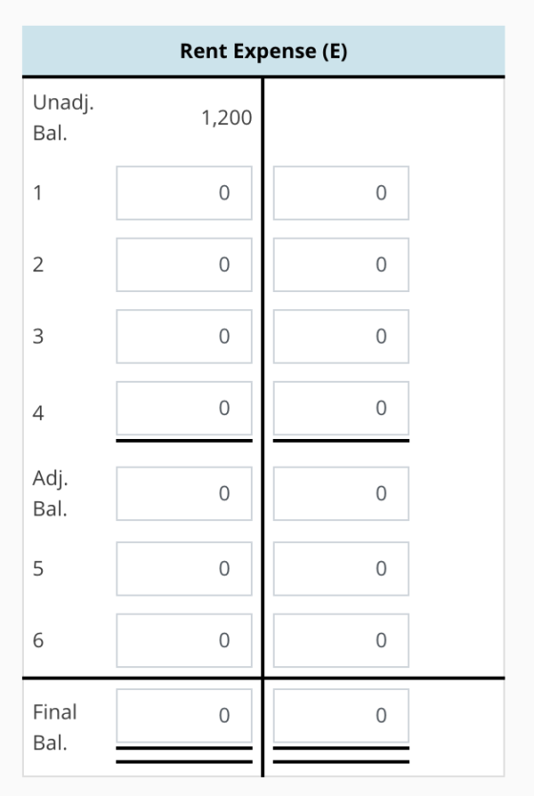Click the Final Bal. row label

point(54,727)
